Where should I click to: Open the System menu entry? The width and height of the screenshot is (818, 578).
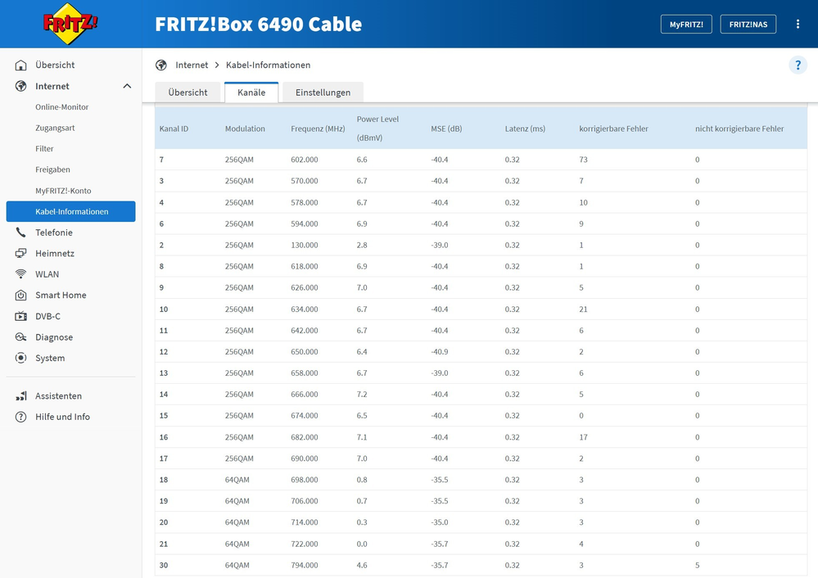point(50,358)
